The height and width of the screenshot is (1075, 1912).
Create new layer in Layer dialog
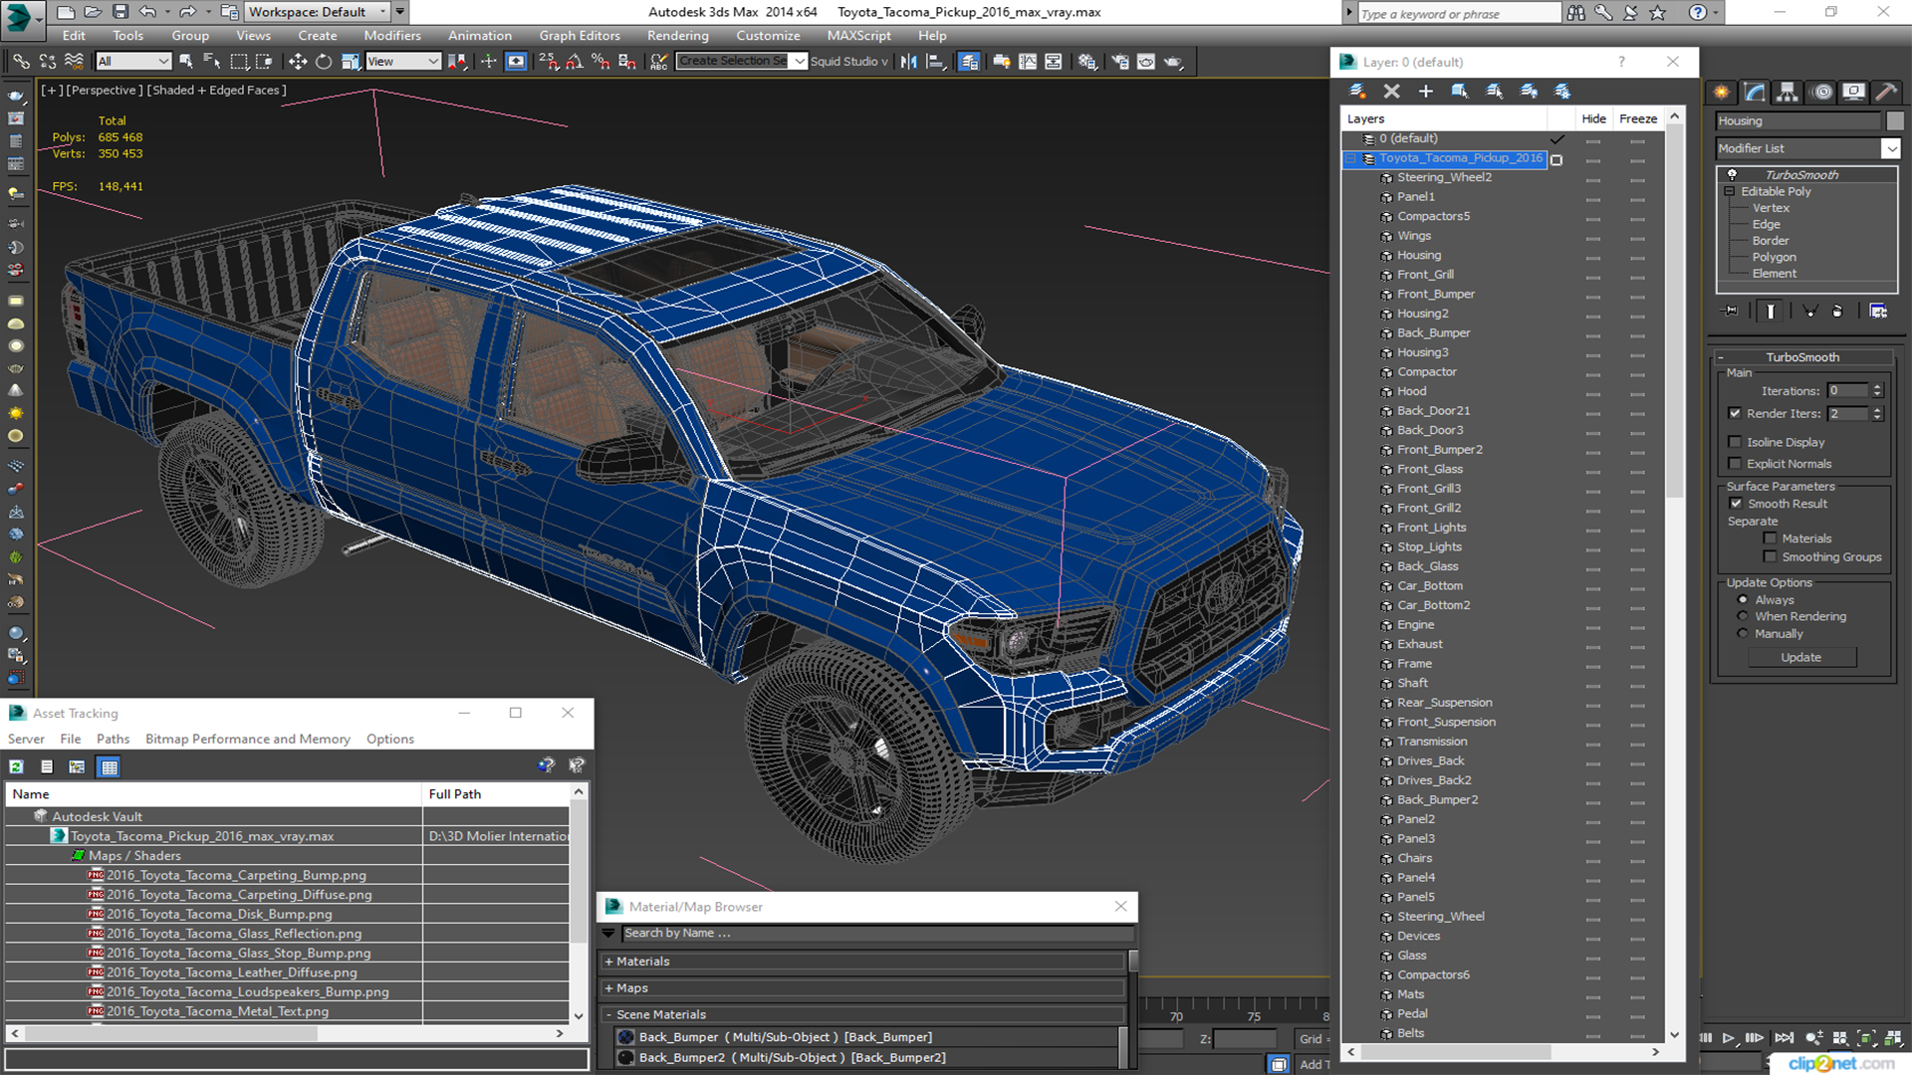coord(1357,92)
